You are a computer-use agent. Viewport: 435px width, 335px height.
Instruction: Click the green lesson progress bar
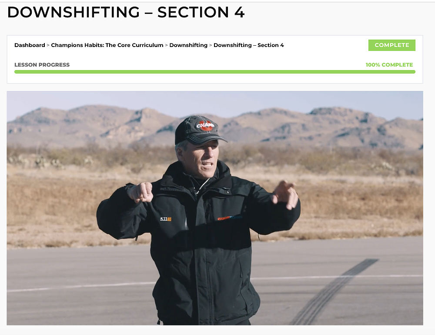tap(214, 71)
